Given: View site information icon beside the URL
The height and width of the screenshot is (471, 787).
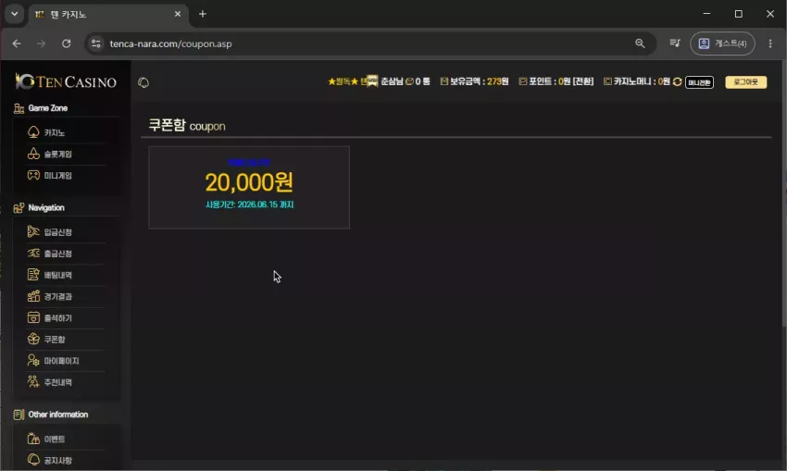Looking at the screenshot, I should (x=96, y=43).
